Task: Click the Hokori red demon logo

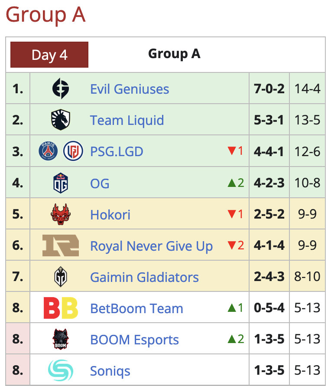Action: [x=60, y=214]
